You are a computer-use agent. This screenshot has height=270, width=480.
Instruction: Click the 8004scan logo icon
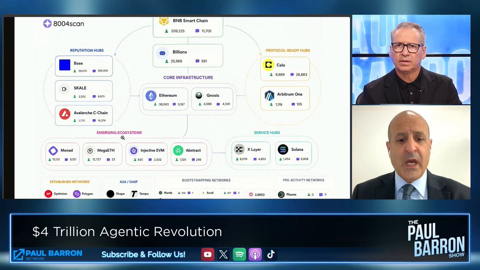(47, 23)
